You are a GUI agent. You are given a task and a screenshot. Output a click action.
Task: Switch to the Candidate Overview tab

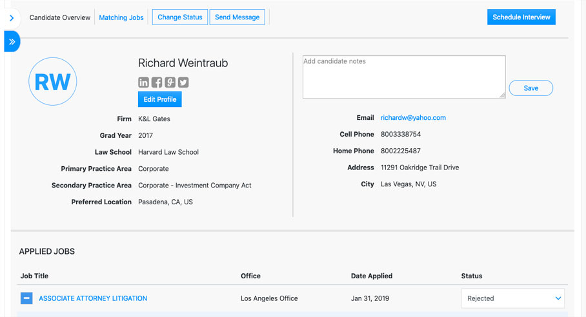coord(60,17)
